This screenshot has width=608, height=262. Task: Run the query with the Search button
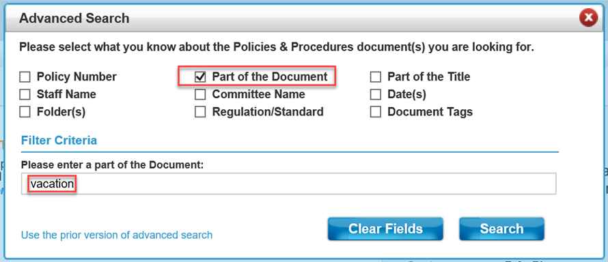(x=501, y=229)
